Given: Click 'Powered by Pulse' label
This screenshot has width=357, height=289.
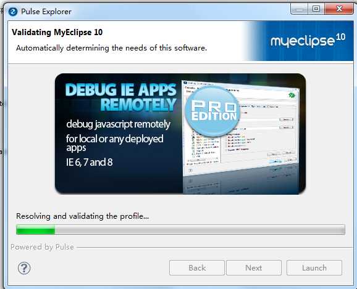Looking at the screenshot, I should tap(42, 247).
